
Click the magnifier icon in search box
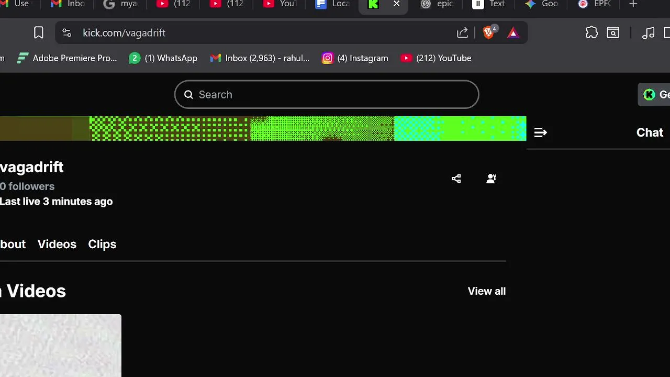click(188, 94)
